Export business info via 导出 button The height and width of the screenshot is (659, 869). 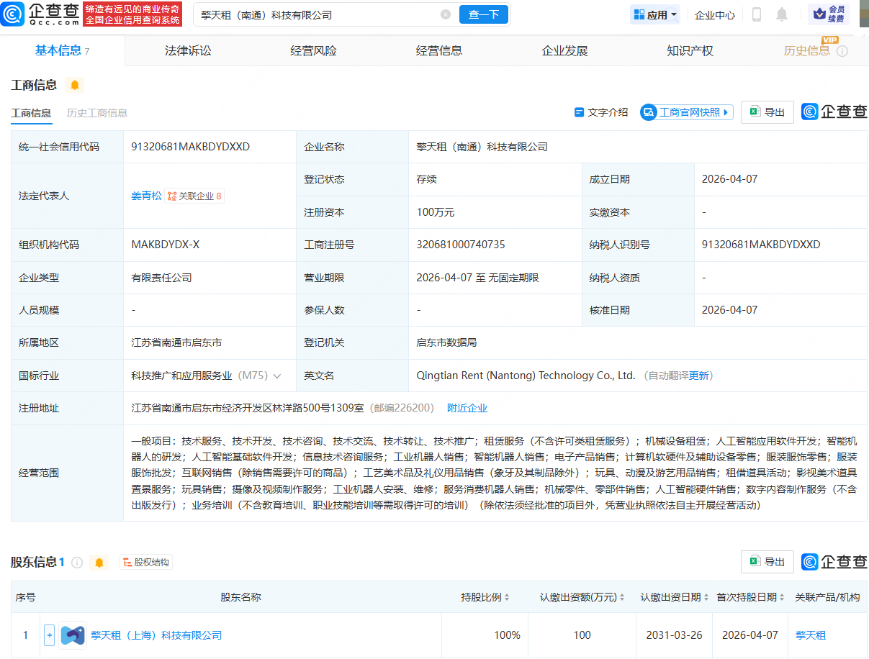767,112
